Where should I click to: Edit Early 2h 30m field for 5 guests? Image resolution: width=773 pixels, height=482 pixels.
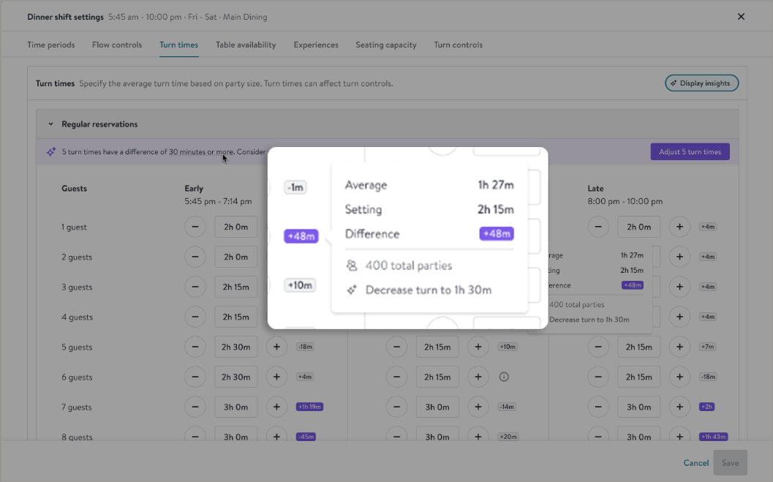point(235,347)
